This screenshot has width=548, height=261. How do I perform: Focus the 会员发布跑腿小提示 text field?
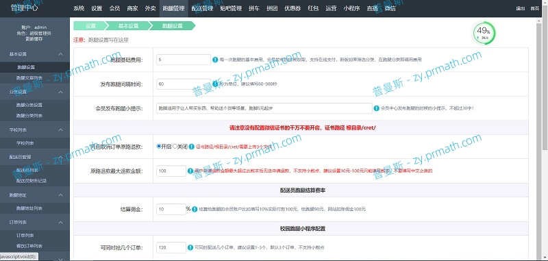[x=264, y=108]
